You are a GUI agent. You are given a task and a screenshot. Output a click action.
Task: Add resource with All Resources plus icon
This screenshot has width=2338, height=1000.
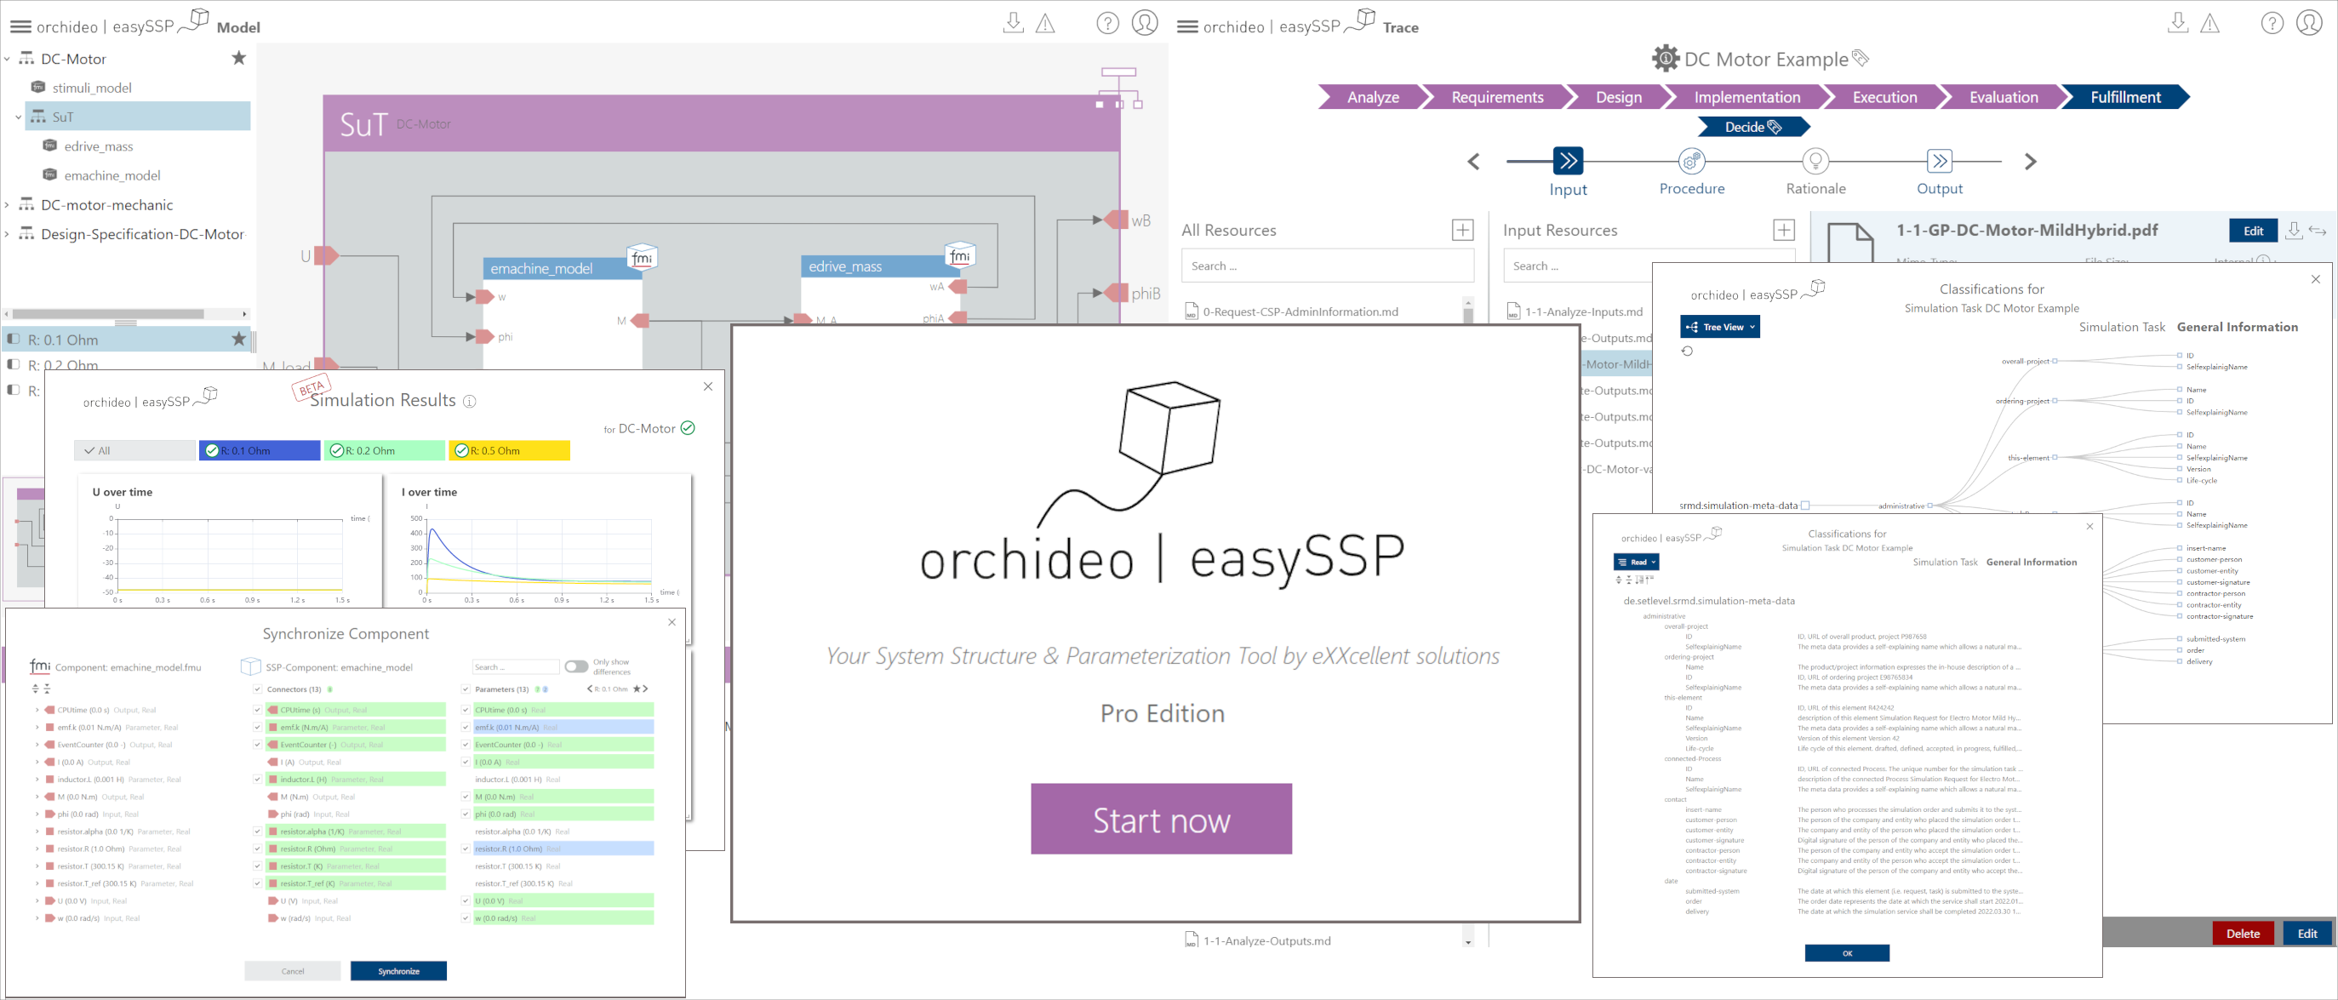coord(1462,231)
